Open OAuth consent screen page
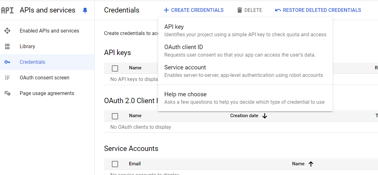 tap(47, 77)
